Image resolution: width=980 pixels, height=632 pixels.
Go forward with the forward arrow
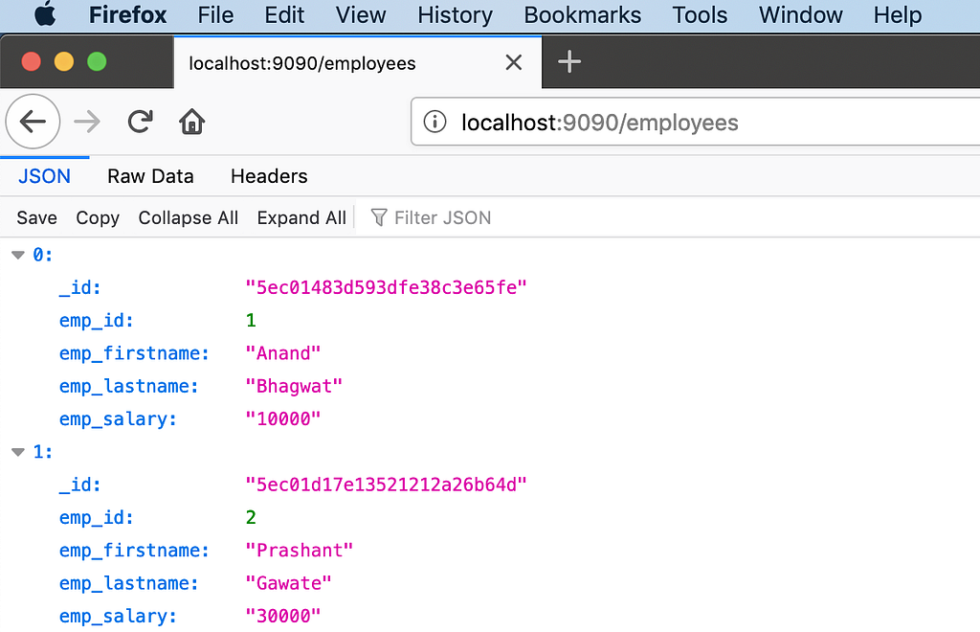pyautogui.click(x=87, y=122)
